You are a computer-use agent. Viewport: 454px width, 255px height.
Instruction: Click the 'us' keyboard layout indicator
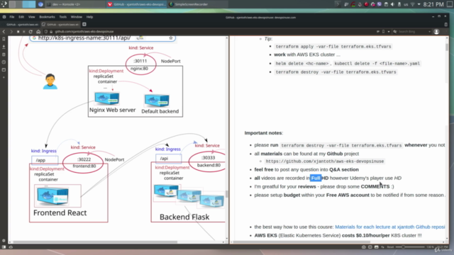(406, 4)
